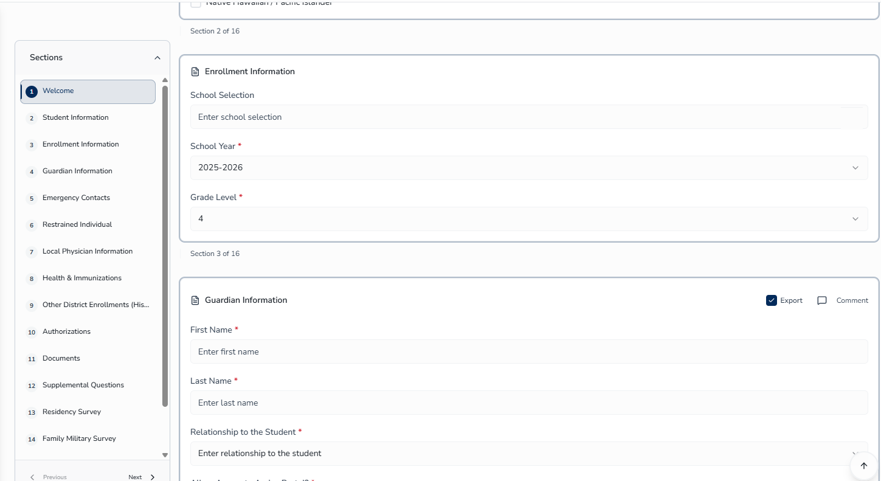The width and height of the screenshot is (881, 481).
Task: Click the Next navigation button
Action: click(x=142, y=477)
